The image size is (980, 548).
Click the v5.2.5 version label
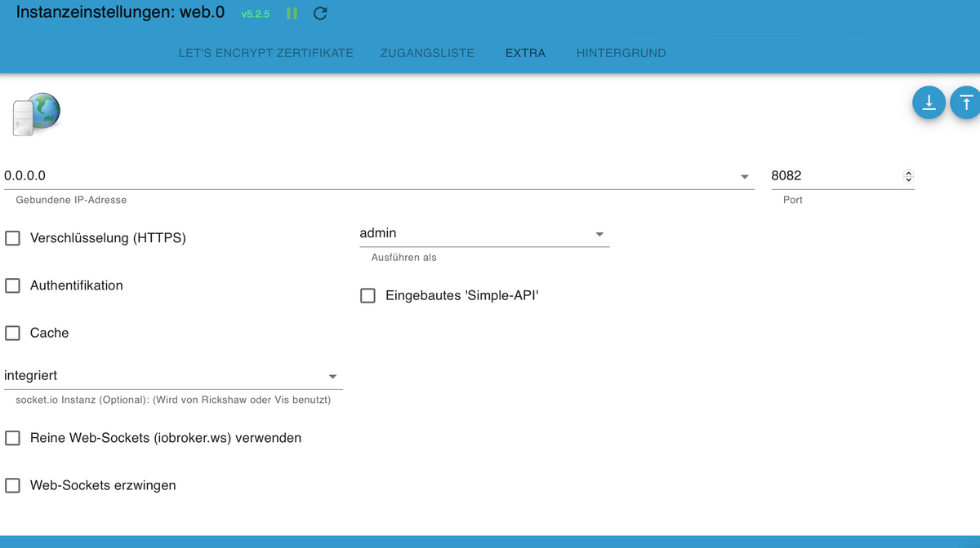(x=256, y=15)
